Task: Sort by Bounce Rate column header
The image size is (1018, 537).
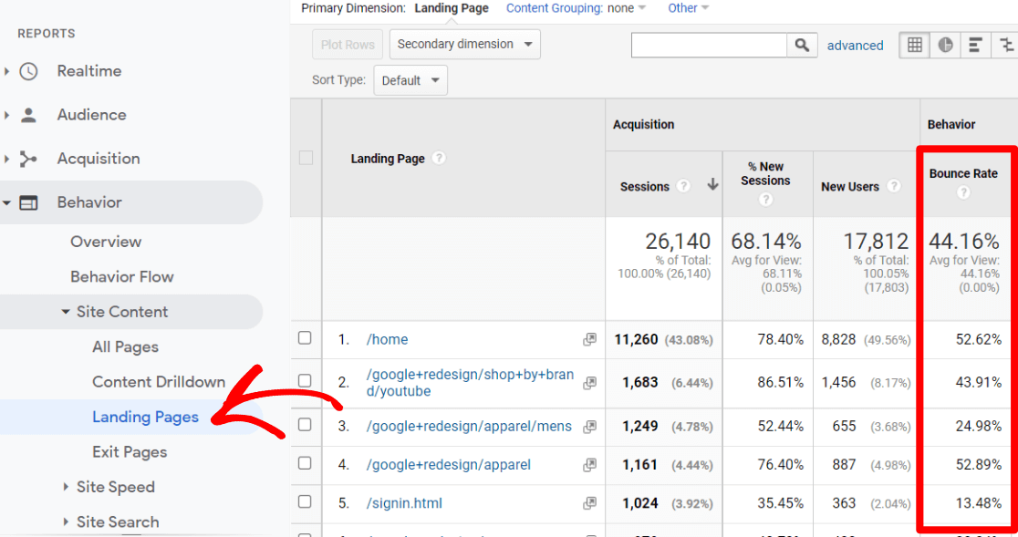Action: click(x=963, y=174)
